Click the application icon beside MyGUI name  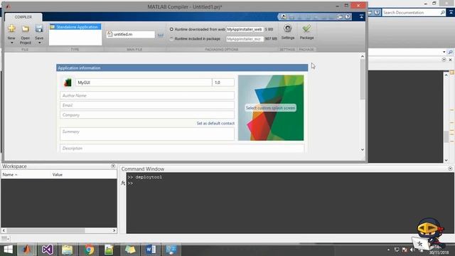pyautogui.click(x=68, y=82)
